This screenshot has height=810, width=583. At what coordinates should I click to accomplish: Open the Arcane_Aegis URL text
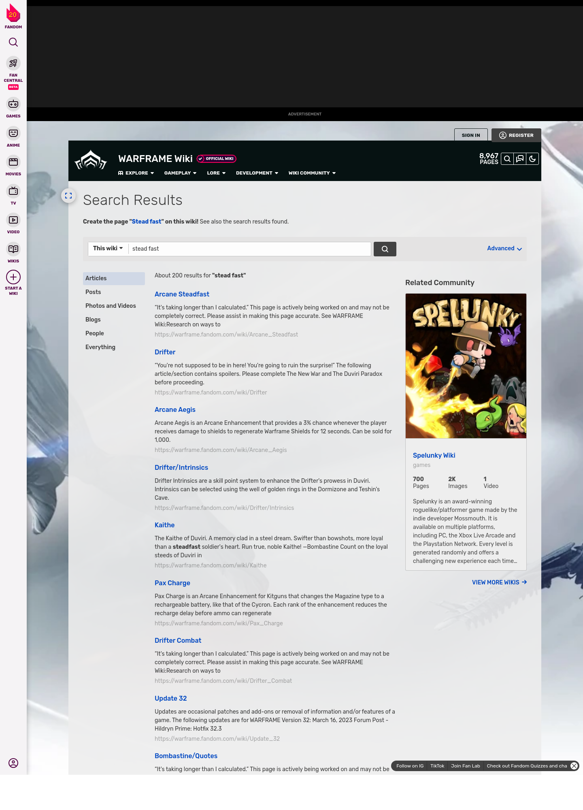221,450
